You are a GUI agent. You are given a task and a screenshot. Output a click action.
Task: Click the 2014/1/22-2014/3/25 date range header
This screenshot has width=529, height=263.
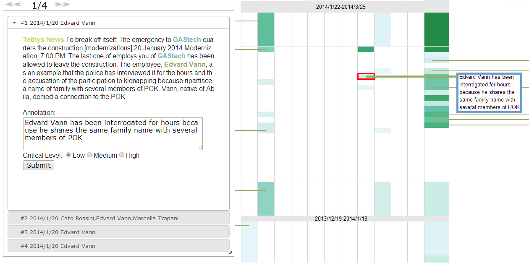[341, 7]
